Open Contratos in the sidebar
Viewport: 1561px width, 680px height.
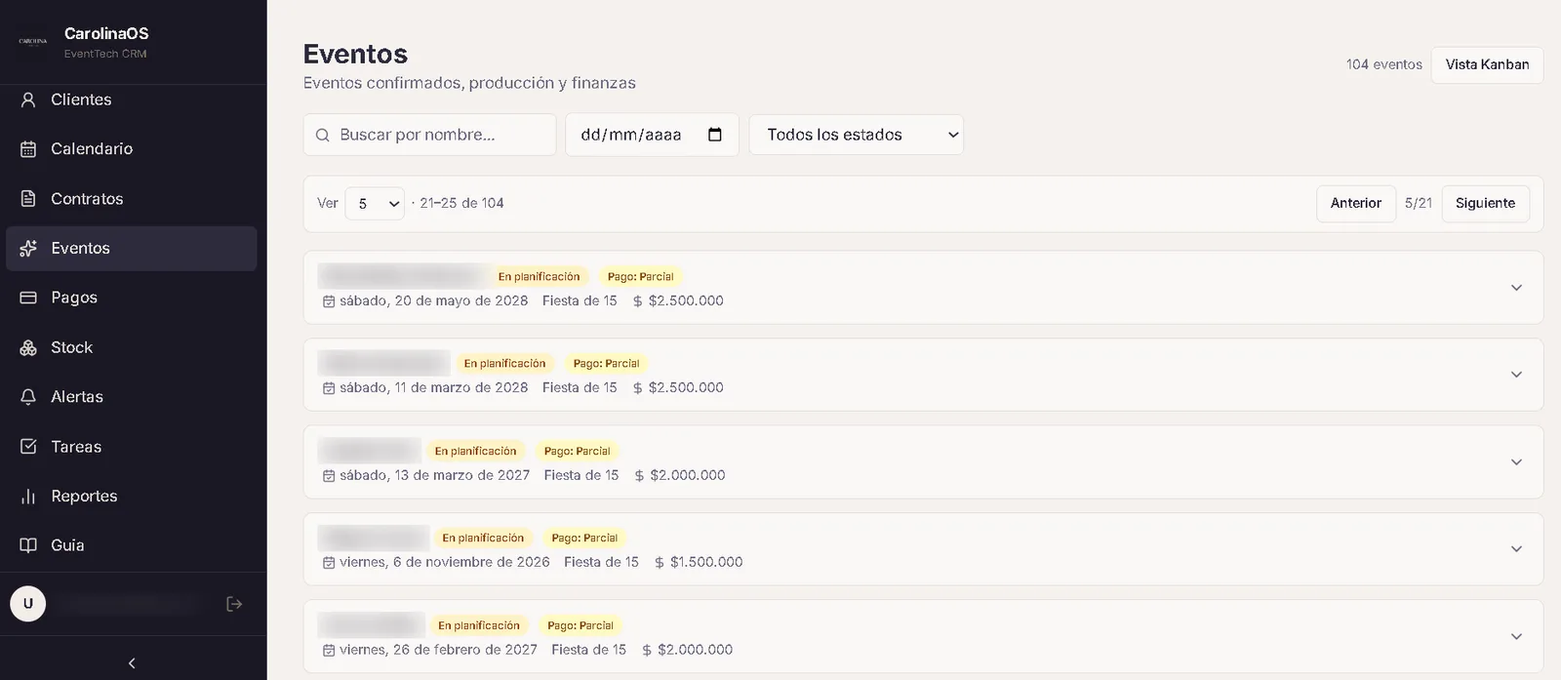coord(132,199)
